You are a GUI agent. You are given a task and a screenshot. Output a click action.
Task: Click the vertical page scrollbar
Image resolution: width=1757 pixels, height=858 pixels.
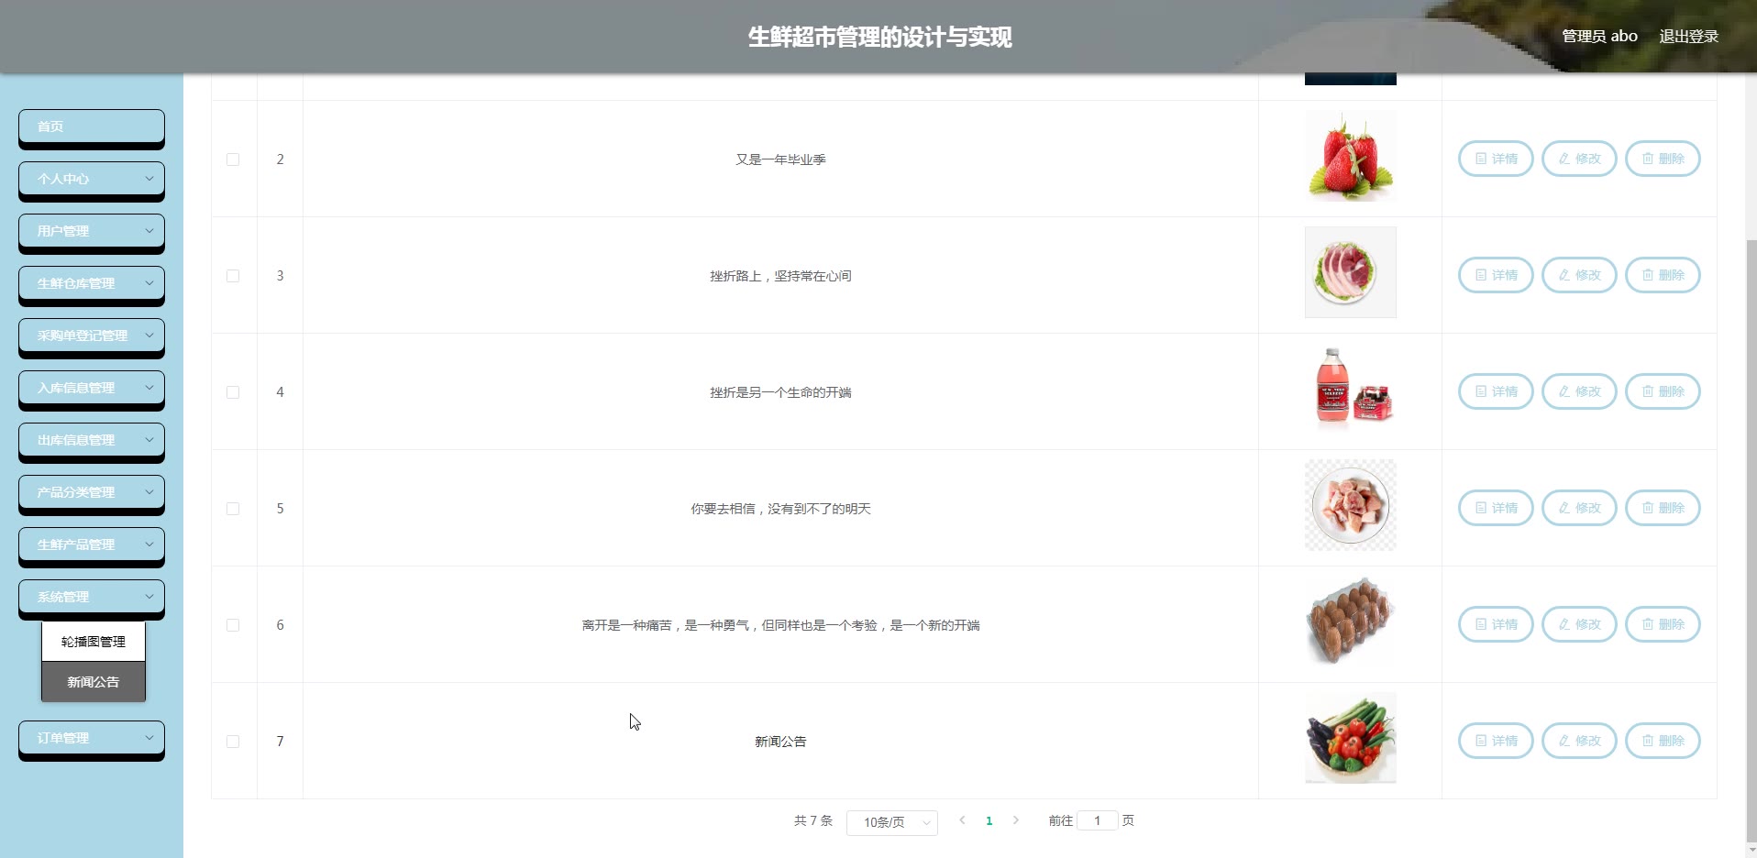click(1751, 541)
